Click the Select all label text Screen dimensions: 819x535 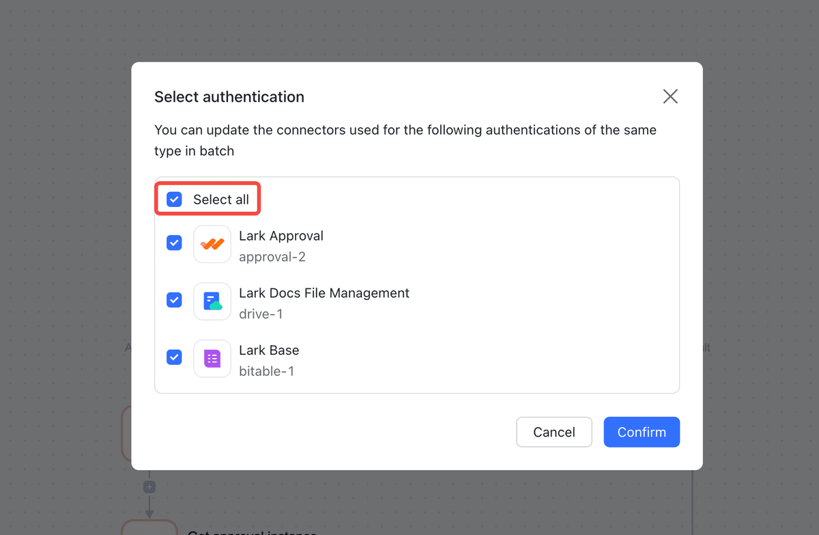point(221,200)
